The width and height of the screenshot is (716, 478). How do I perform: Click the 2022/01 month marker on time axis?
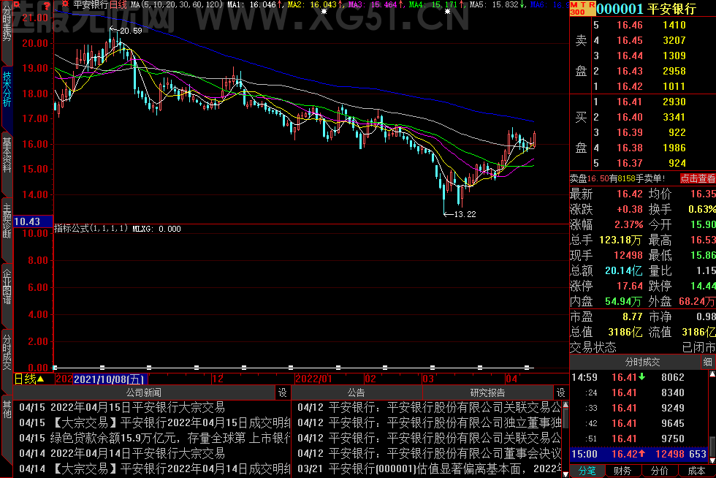(313, 379)
